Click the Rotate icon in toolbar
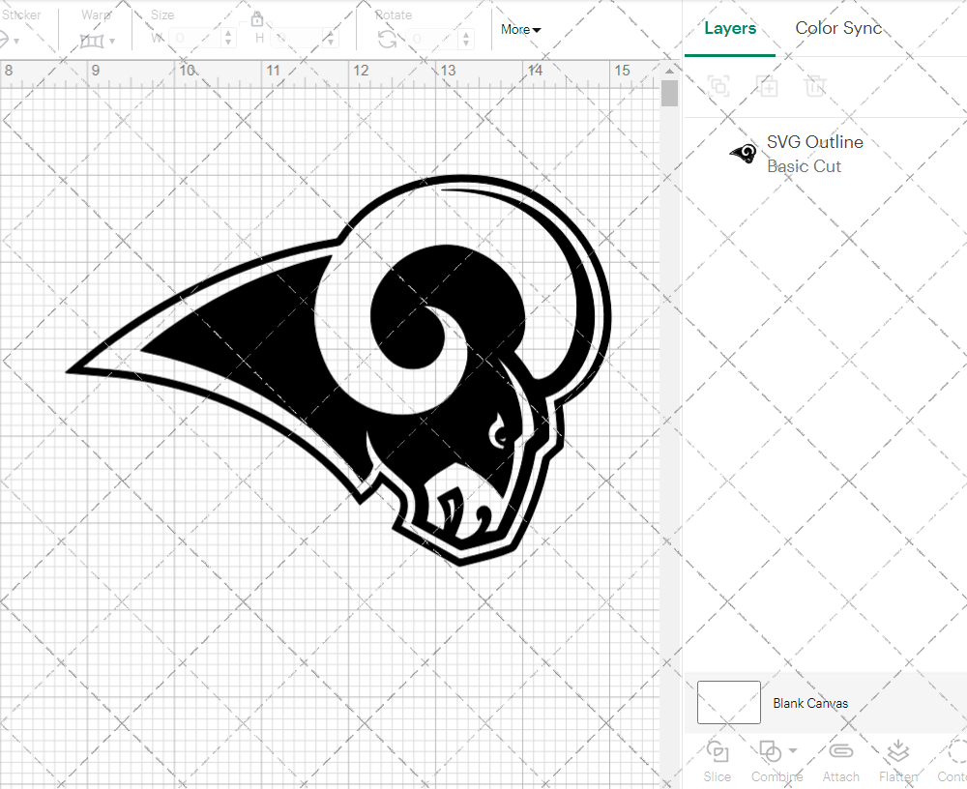The width and height of the screenshot is (967, 789). [387, 39]
